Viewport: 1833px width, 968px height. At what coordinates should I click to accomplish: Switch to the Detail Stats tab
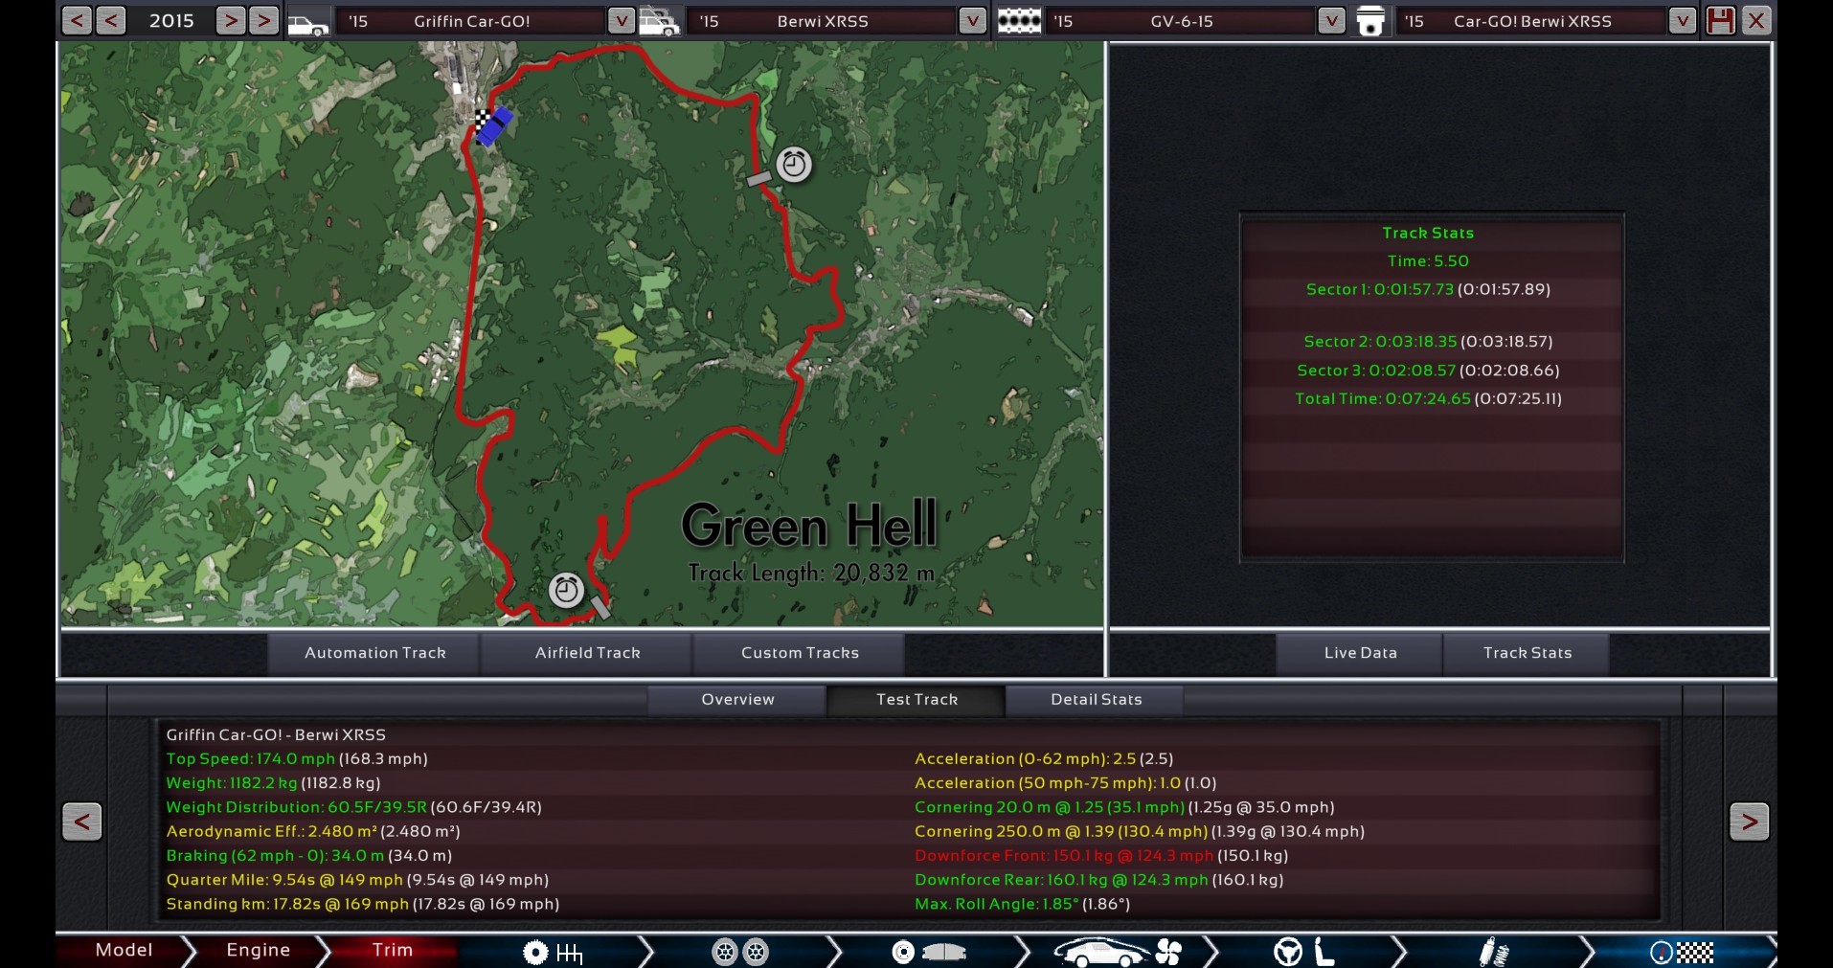pyautogui.click(x=1096, y=700)
